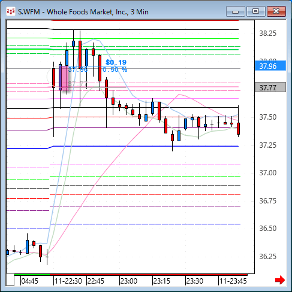Click the 23:30 time axis label

pyautogui.click(x=195, y=281)
